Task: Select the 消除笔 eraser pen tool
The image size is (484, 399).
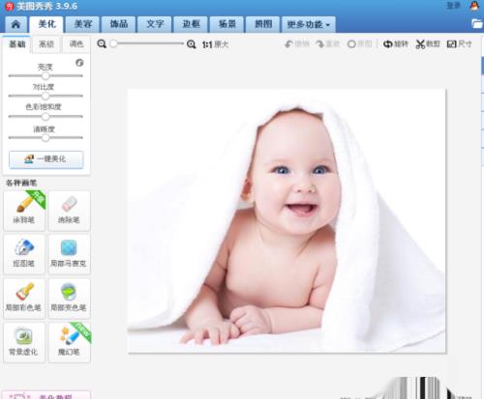Action: pyautogui.click(x=69, y=211)
